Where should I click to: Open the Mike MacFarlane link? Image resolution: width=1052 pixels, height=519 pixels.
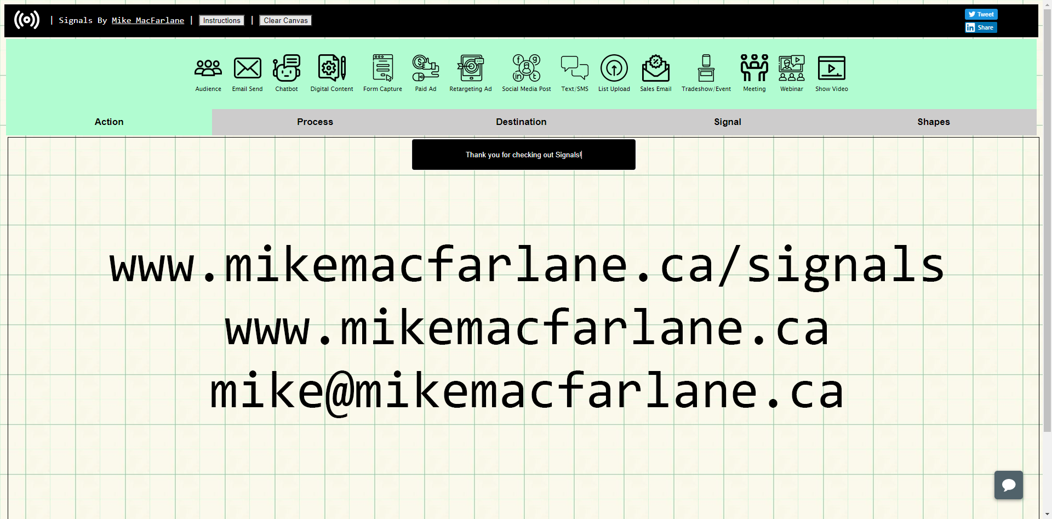tap(148, 20)
